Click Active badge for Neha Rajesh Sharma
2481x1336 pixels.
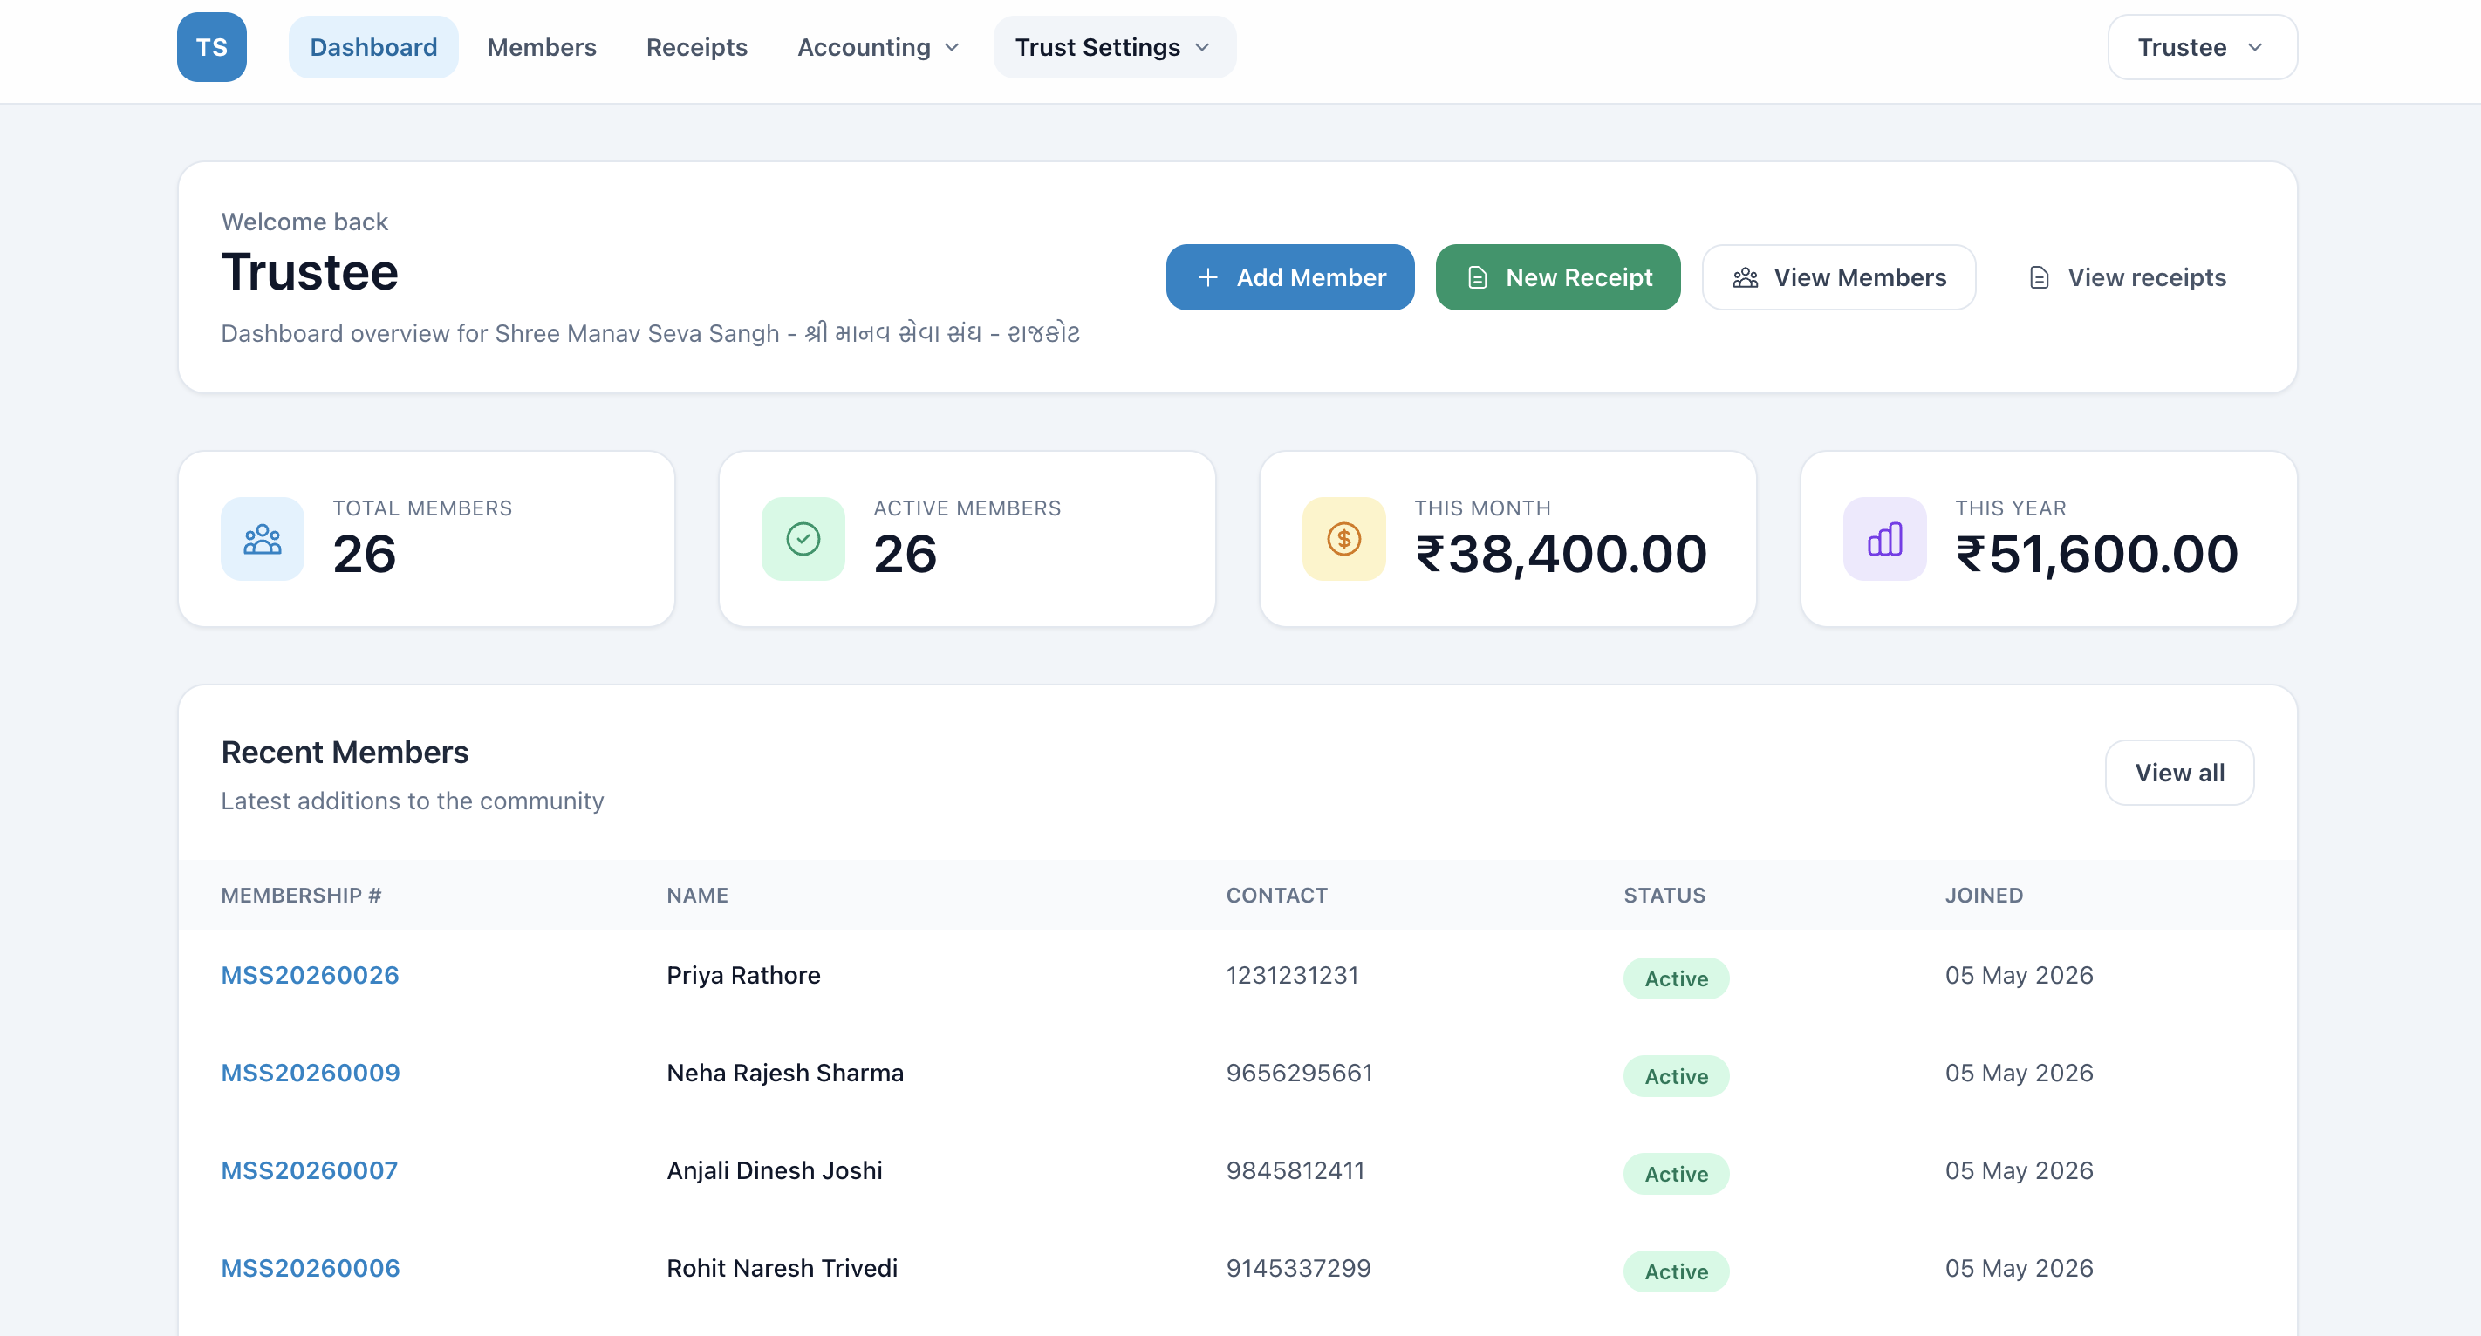point(1676,1076)
